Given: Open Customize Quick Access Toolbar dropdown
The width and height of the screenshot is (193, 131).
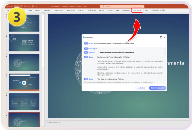Looking at the screenshot, I should point(37,6).
